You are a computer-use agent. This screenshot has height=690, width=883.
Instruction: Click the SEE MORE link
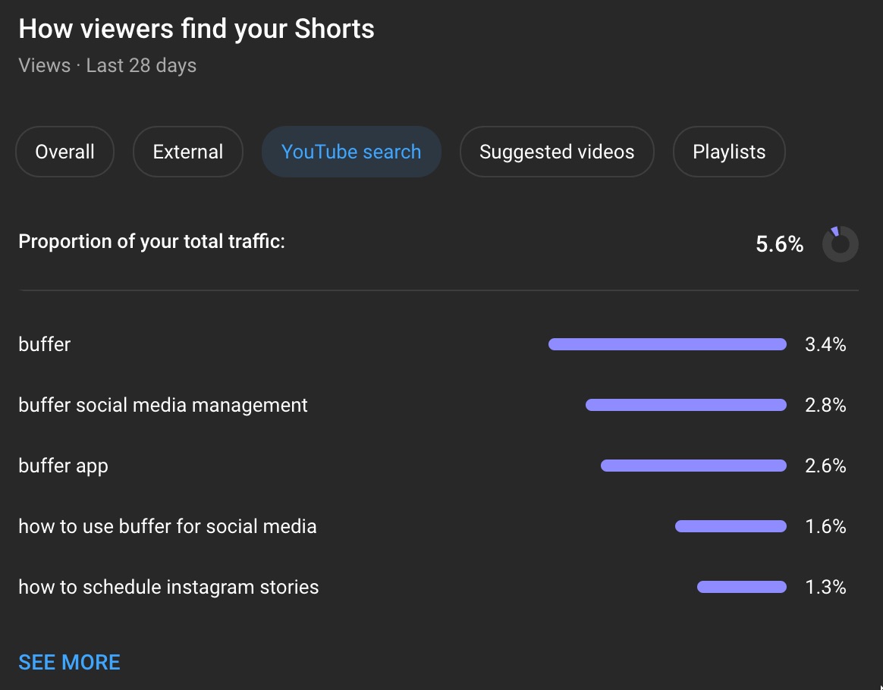click(69, 663)
